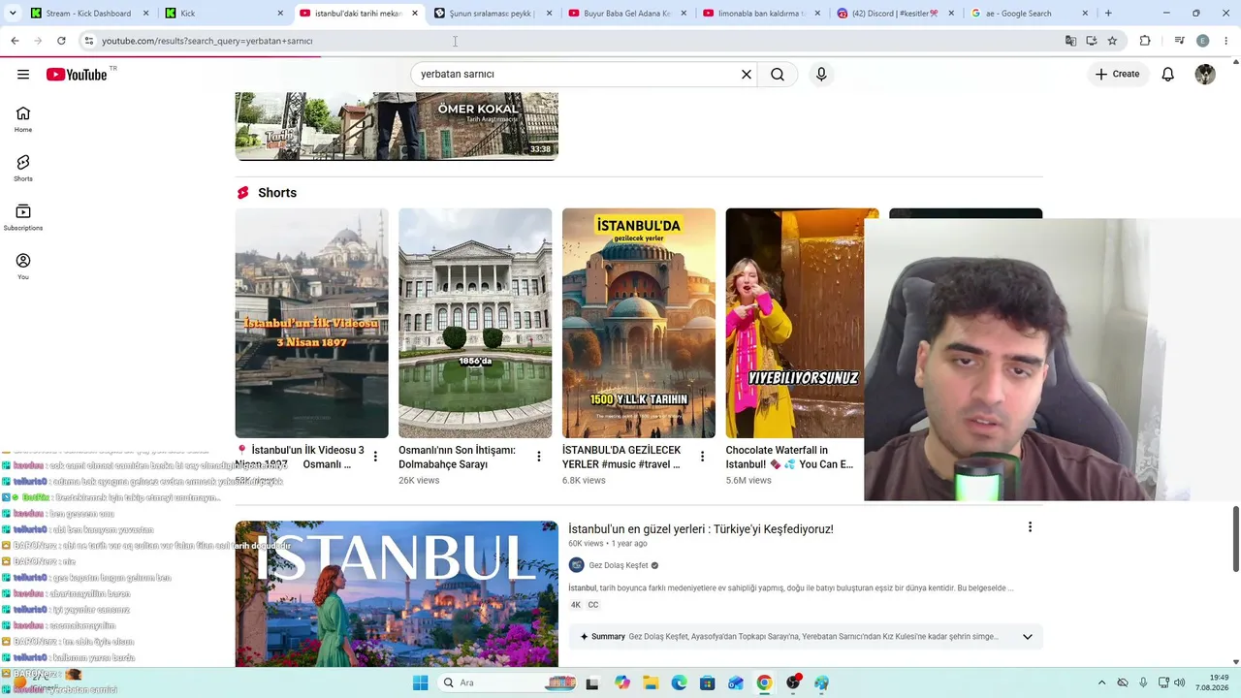Start voice search with the microphone
1241x698 pixels.
pyautogui.click(x=821, y=75)
